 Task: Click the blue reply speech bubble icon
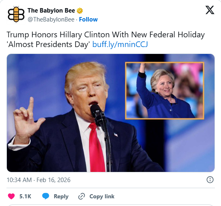[x=46, y=196]
